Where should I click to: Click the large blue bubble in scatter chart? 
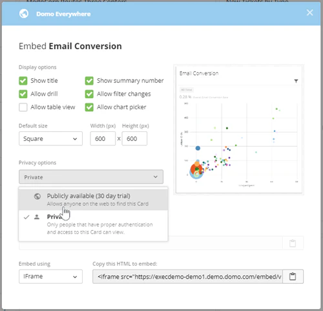[198, 148]
